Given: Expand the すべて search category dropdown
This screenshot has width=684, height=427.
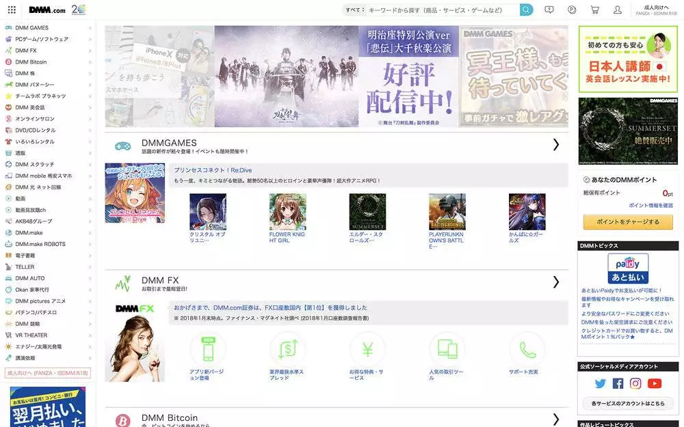Looking at the screenshot, I should pyautogui.click(x=355, y=10).
